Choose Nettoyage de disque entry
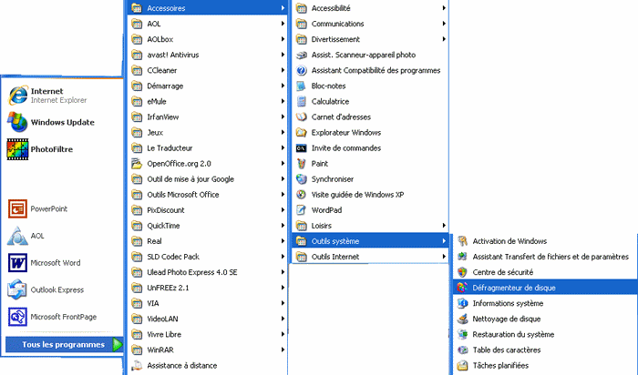This screenshot has height=375, width=638. point(506,319)
